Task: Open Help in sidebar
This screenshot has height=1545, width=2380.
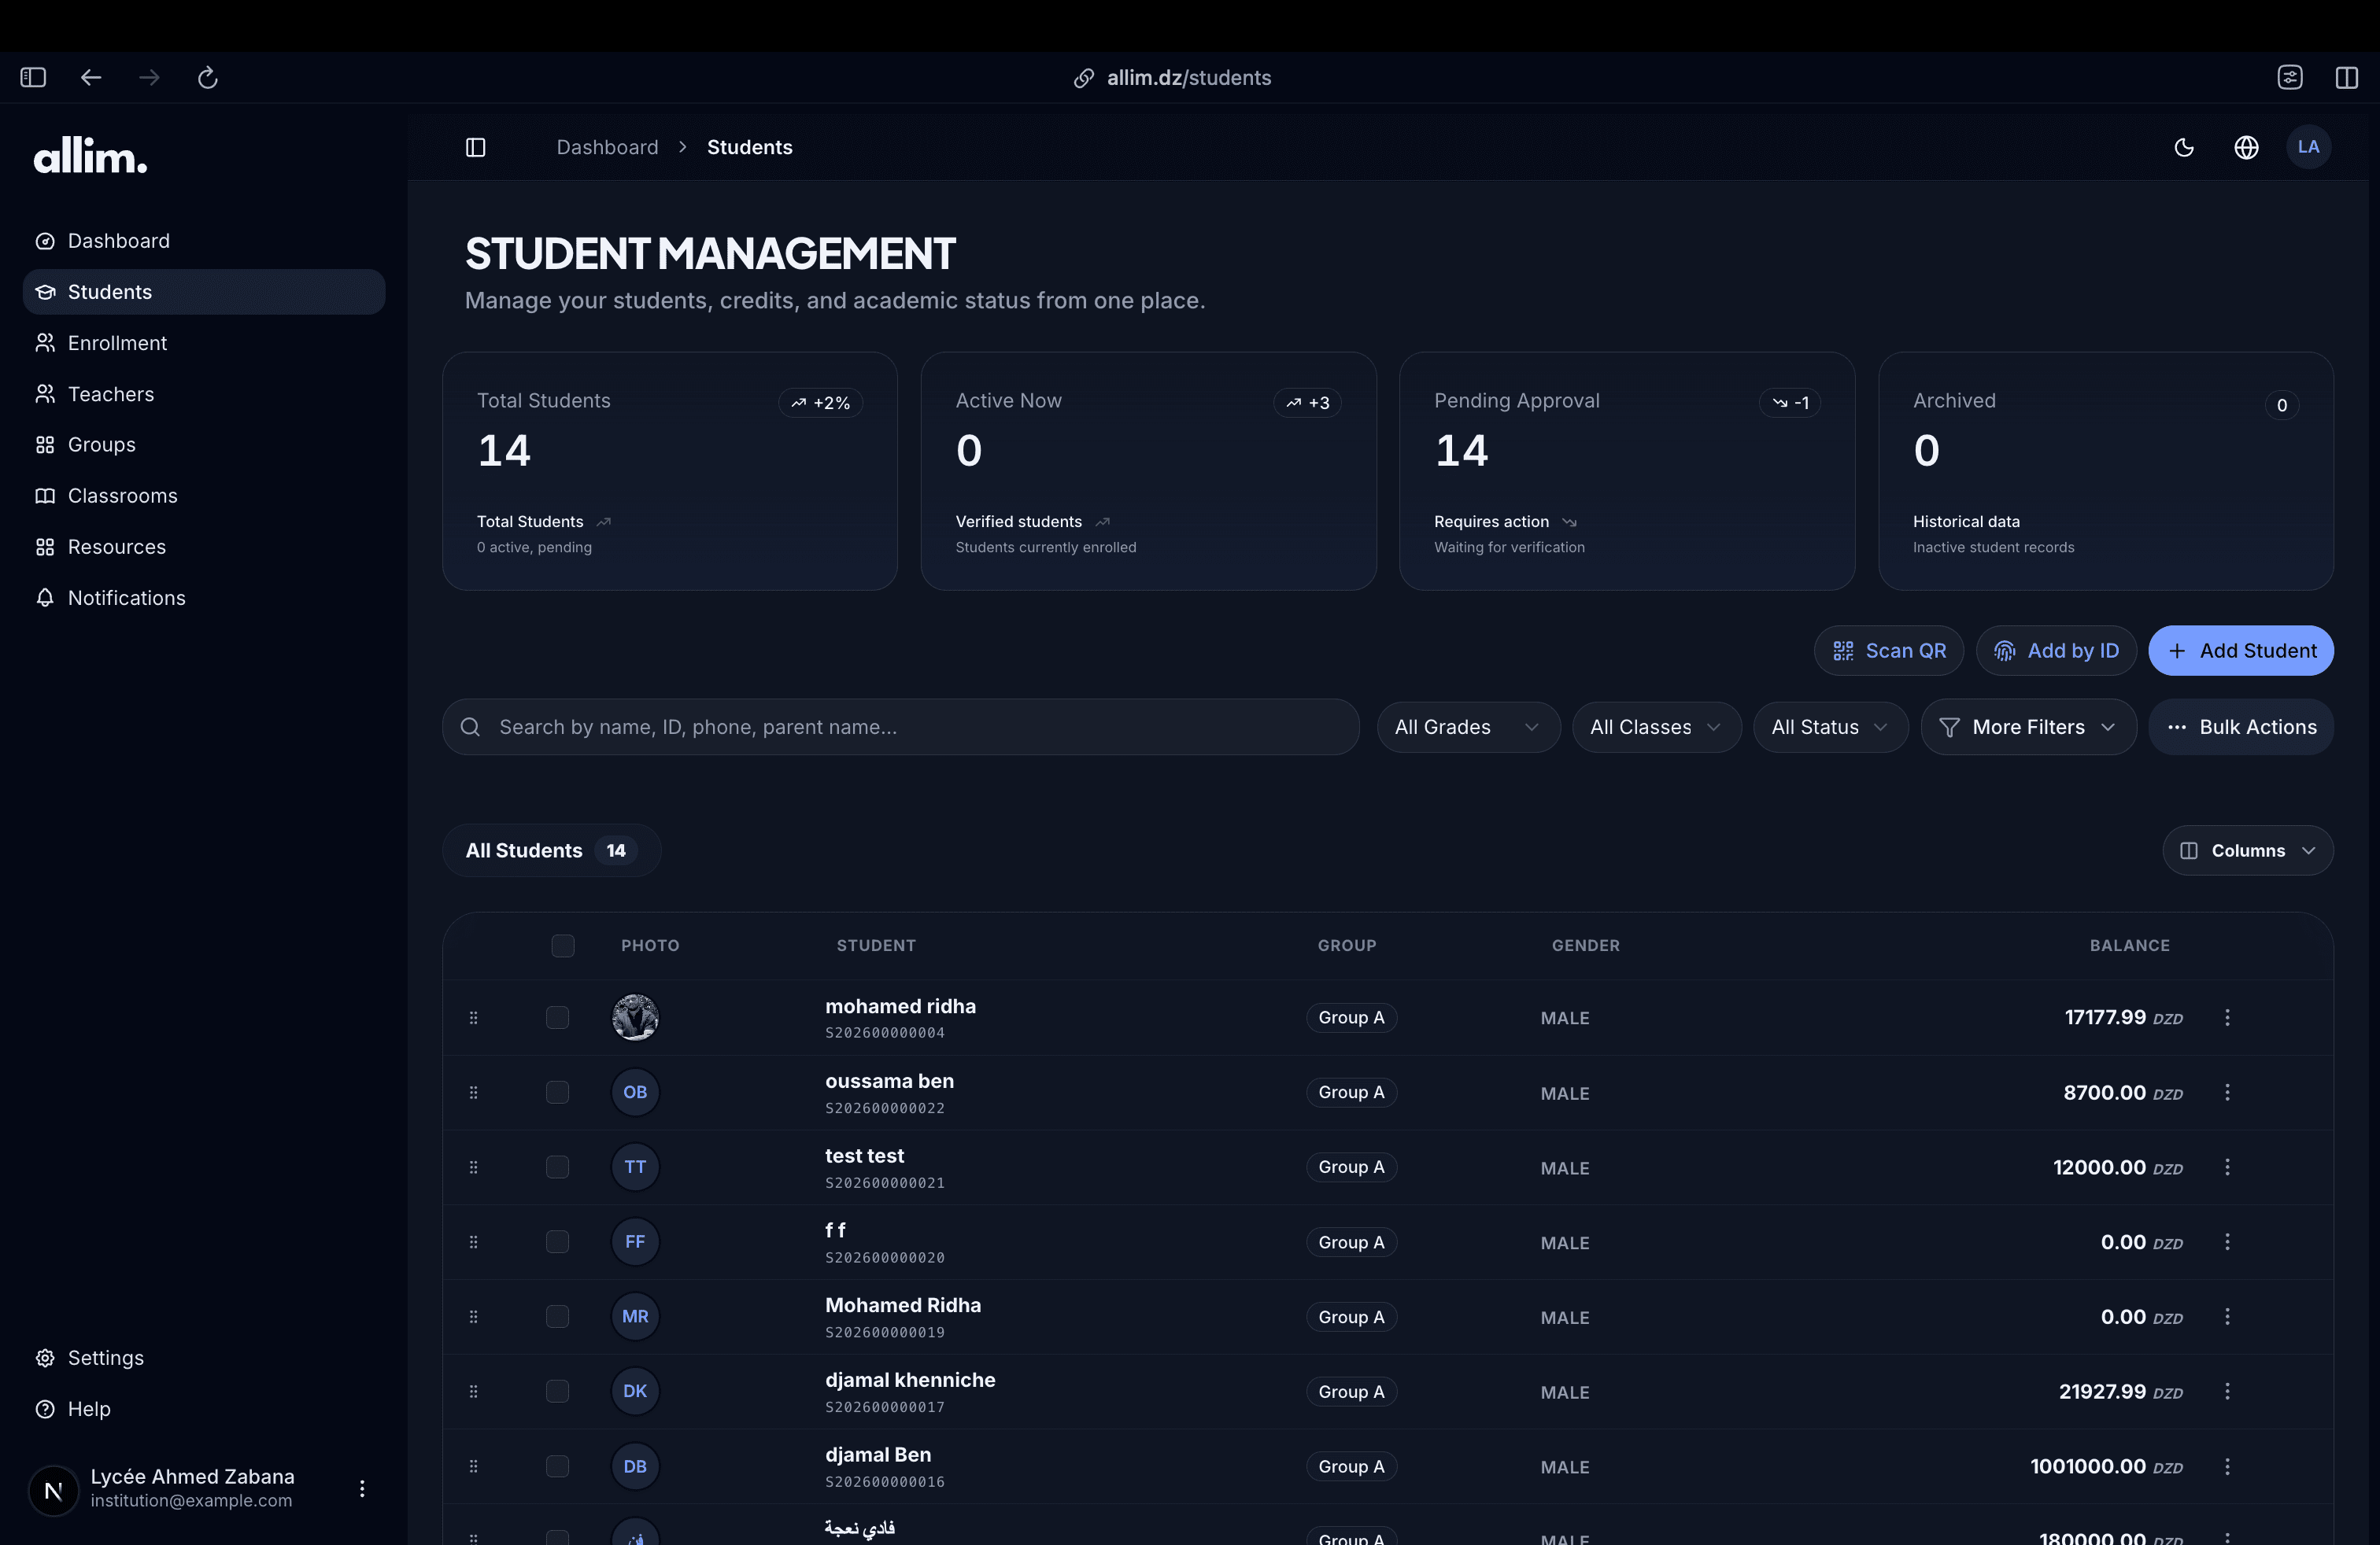Action: 203,1409
